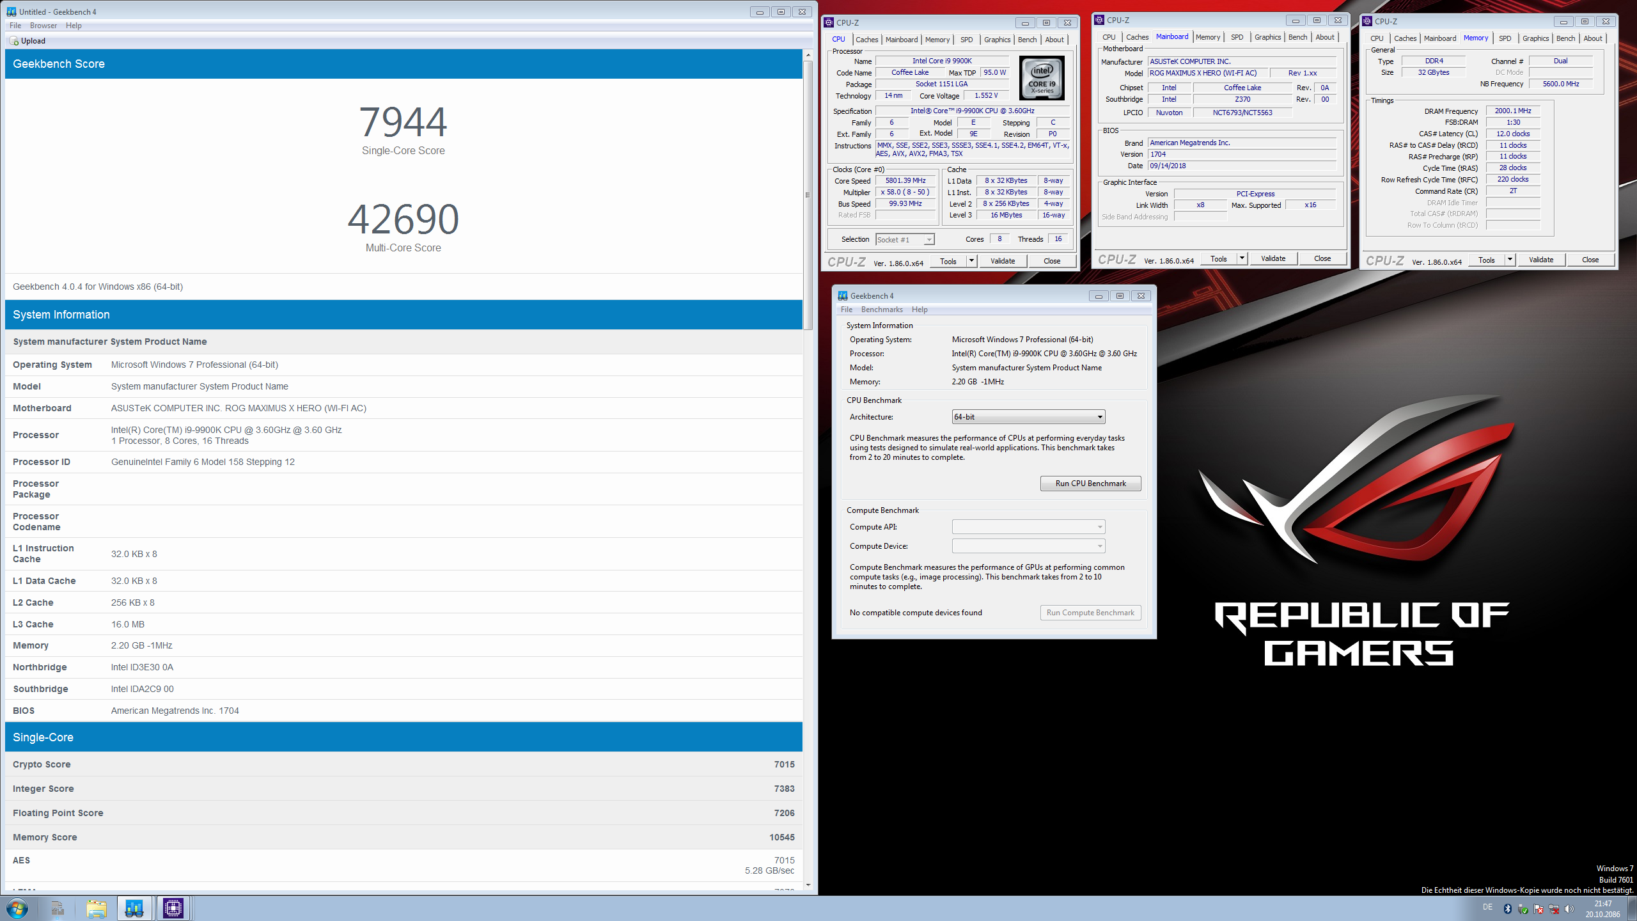Click the small Geekbench 4 dialog title icon
The height and width of the screenshot is (921, 1637).
click(x=843, y=295)
